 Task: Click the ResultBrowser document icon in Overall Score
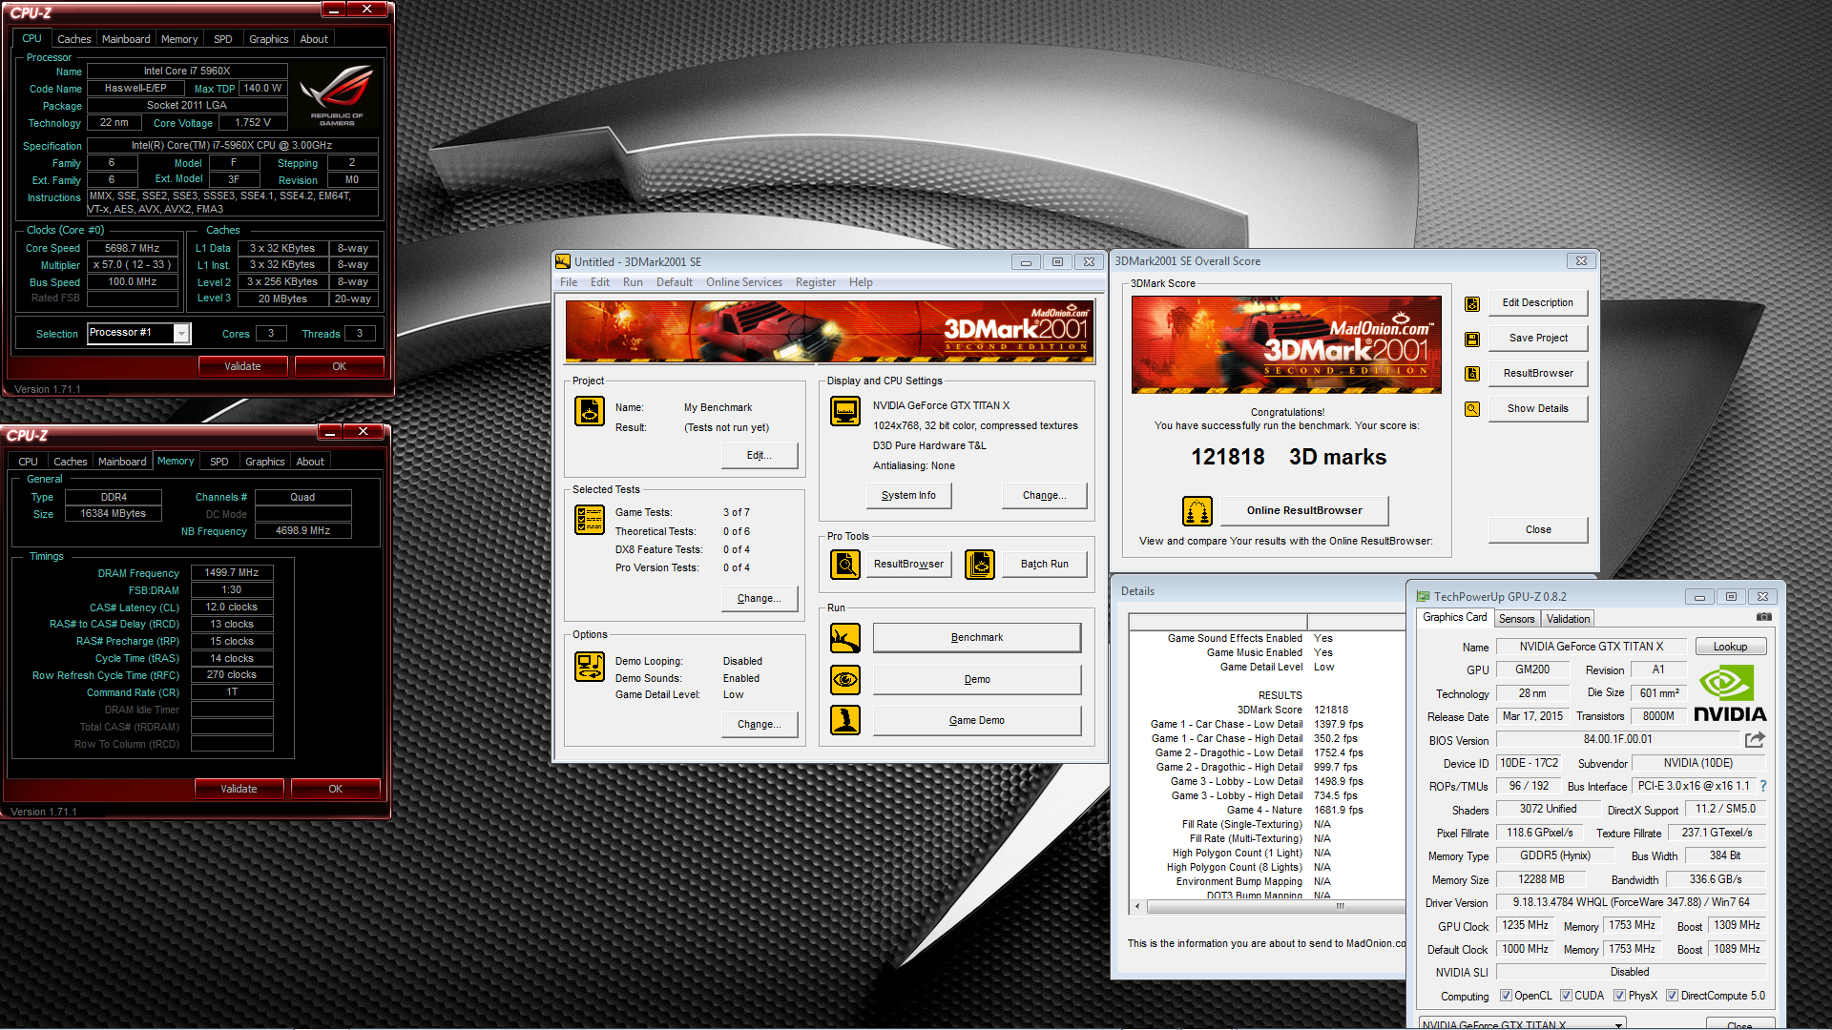point(1472,374)
